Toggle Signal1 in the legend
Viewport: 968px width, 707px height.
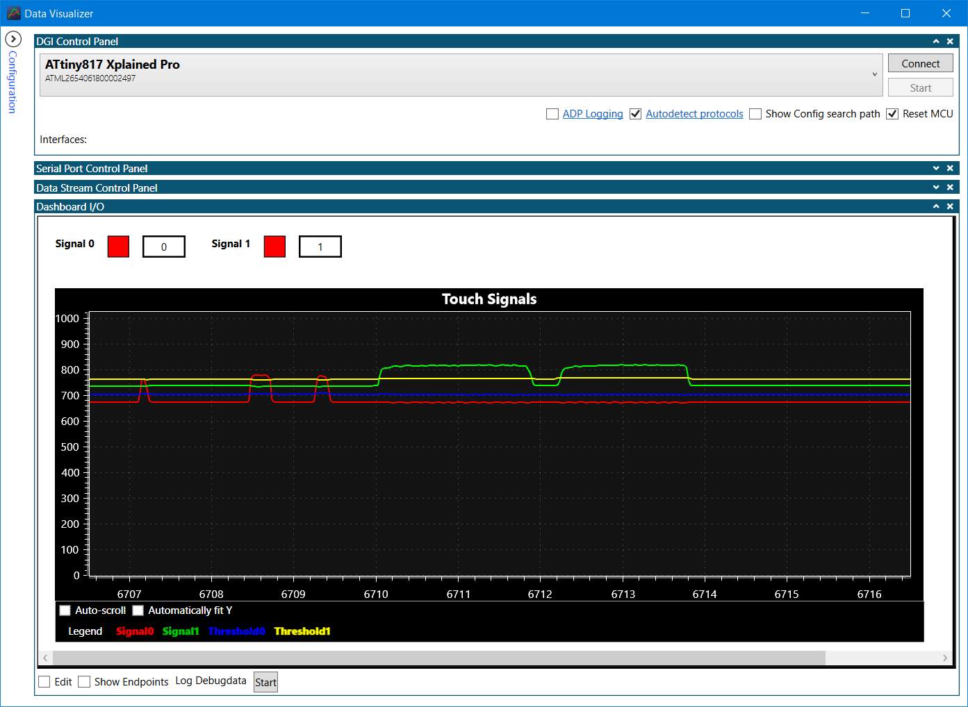[181, 631]
